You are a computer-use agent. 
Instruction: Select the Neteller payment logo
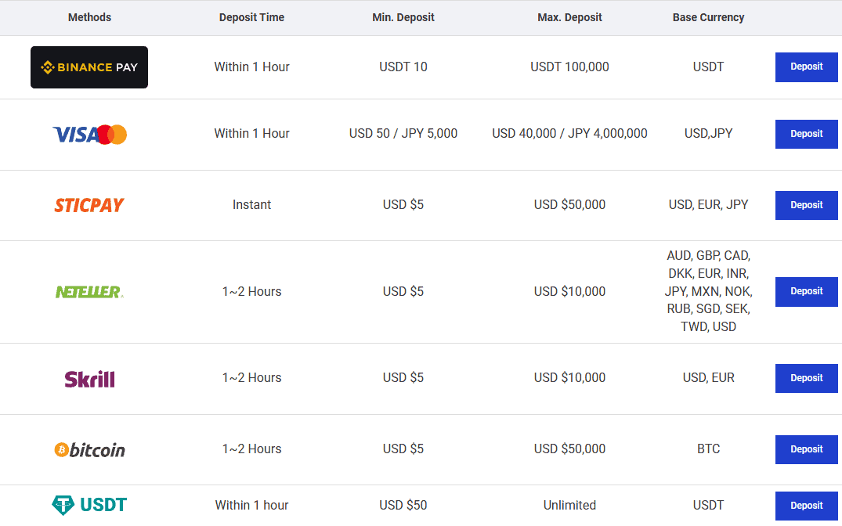[x=89, y=291]
